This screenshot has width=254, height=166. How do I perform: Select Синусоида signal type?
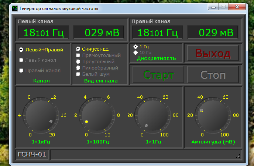pyautogui.click(x=78, y=49)
